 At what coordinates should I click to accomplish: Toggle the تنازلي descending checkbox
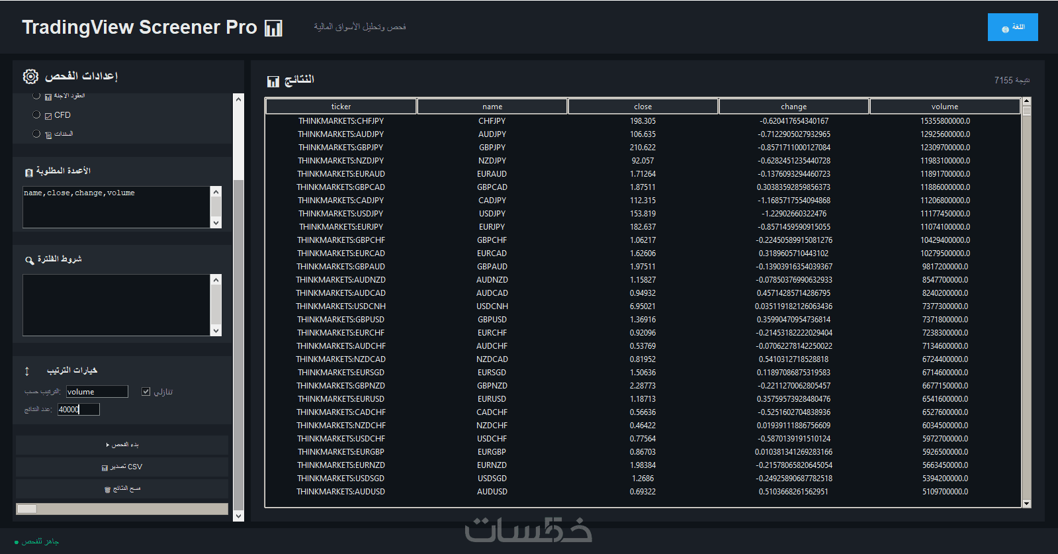(x=146, y=392)
